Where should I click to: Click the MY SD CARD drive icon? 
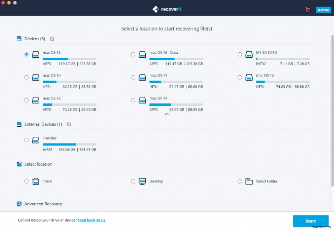click(x=249, y=54)
